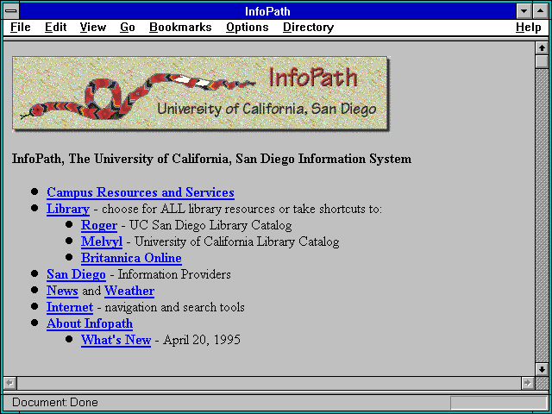The width and height of the screenshot is (552, 414).
Task: Click the page heading 'InfoPath, The University of California'
Action: coord(211,159)
